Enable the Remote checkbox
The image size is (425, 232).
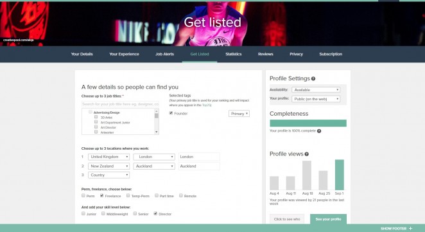(181, 195)
